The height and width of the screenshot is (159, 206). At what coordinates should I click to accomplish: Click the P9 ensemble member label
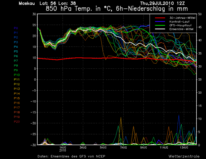point(16,70)
